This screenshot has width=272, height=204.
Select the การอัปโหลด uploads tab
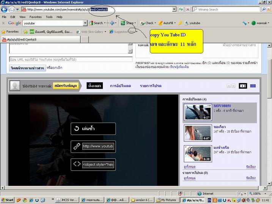point(120,86)
